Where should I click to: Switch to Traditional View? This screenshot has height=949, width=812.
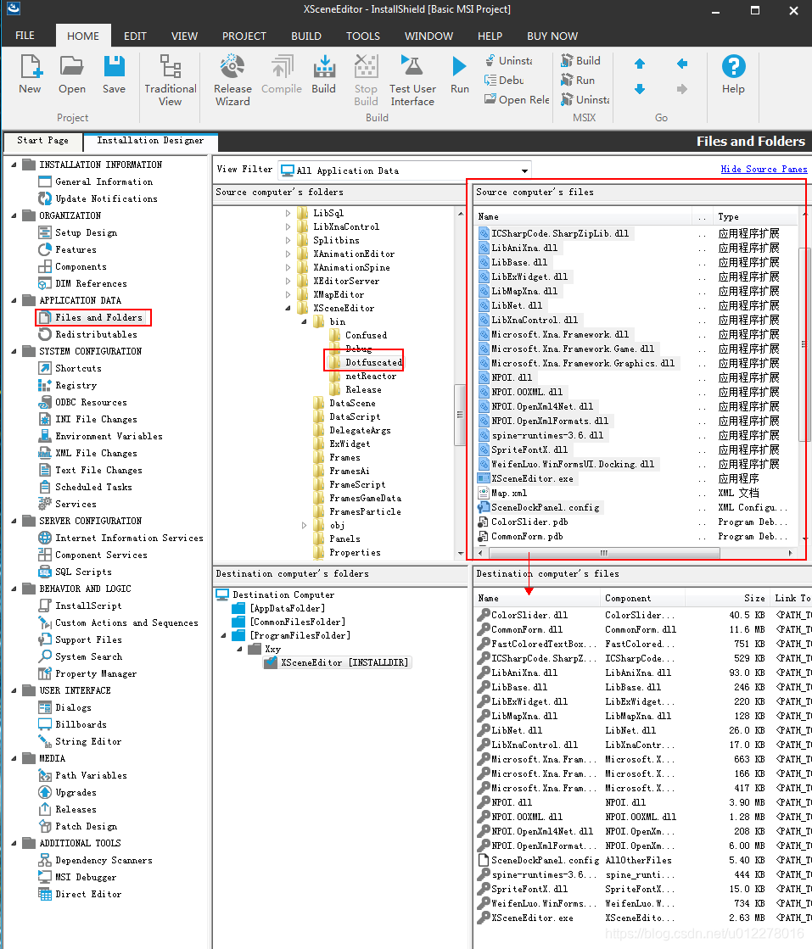click(171, 81)
